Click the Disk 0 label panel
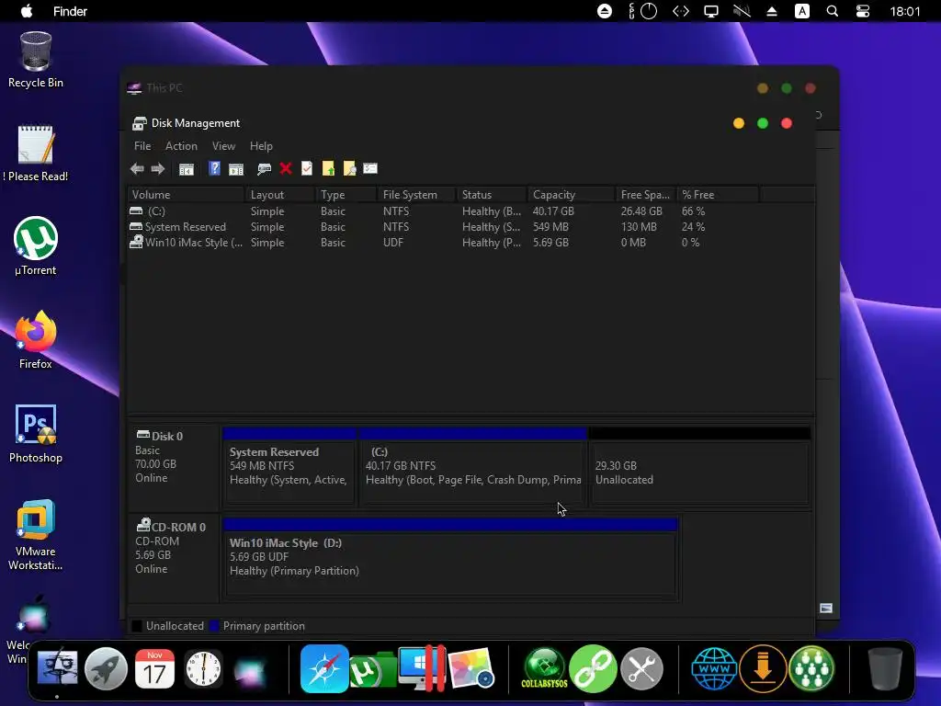Image resolution: width=941 pixels, height=706 pixels. pos(174,466)
